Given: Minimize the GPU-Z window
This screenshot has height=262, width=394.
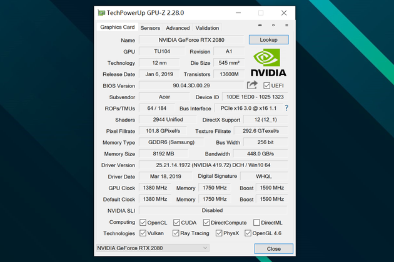Looking at the screenshot, I should 238,12.
